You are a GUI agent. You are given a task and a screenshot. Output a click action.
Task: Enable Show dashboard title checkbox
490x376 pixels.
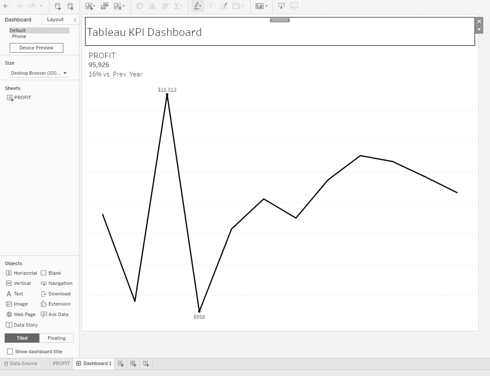tap(10, 352)
